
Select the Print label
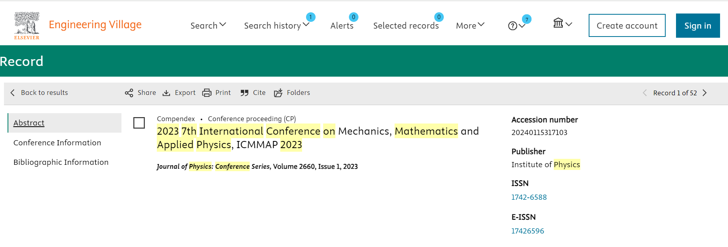coord(223,93)
